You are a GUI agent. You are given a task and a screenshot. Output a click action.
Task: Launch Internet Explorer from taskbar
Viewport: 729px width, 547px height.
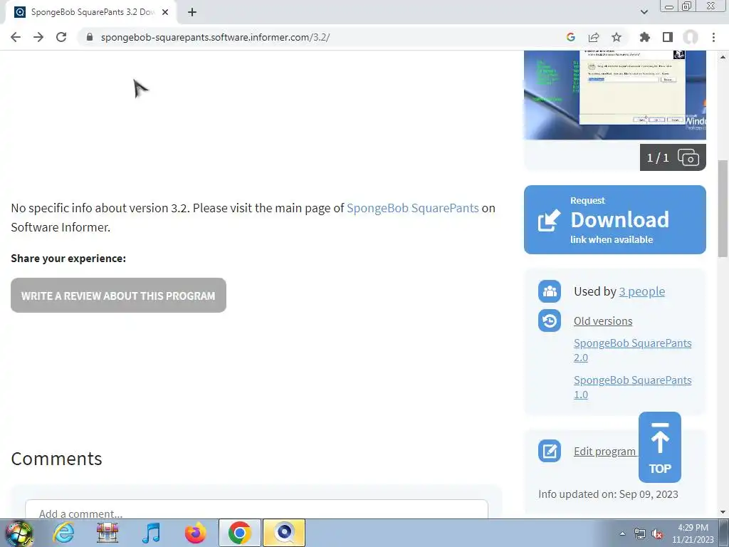pyautogui.click(x=63, y=533)
